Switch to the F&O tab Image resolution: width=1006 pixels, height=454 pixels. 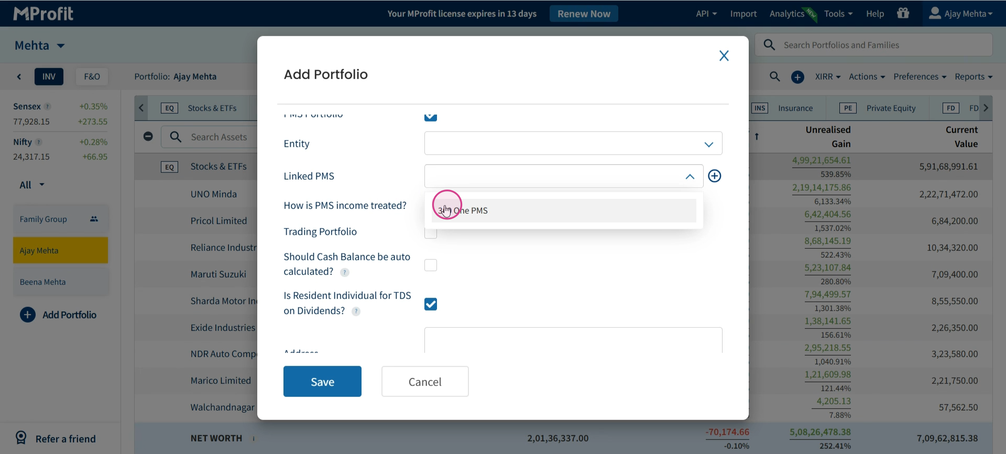point(92,76)
